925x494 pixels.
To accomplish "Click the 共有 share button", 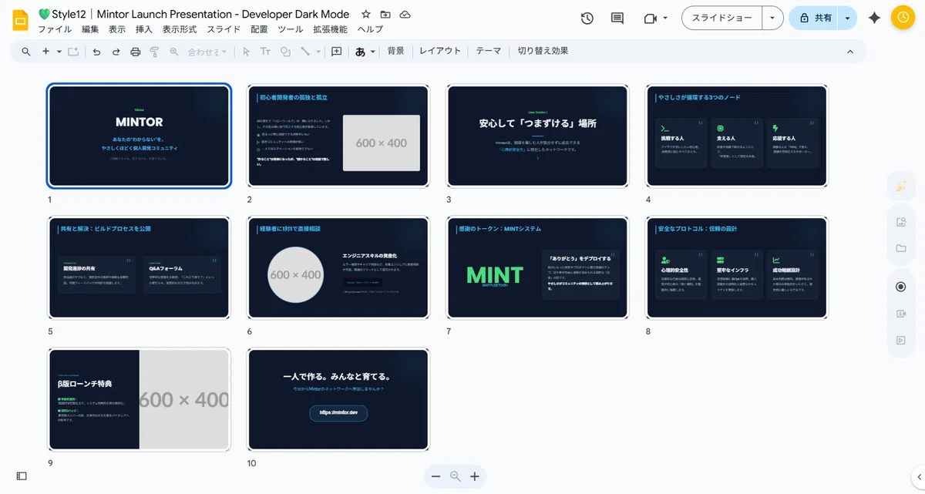I will click(814, 18).
